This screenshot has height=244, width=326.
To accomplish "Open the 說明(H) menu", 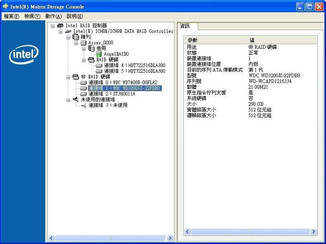I will 75,16.
